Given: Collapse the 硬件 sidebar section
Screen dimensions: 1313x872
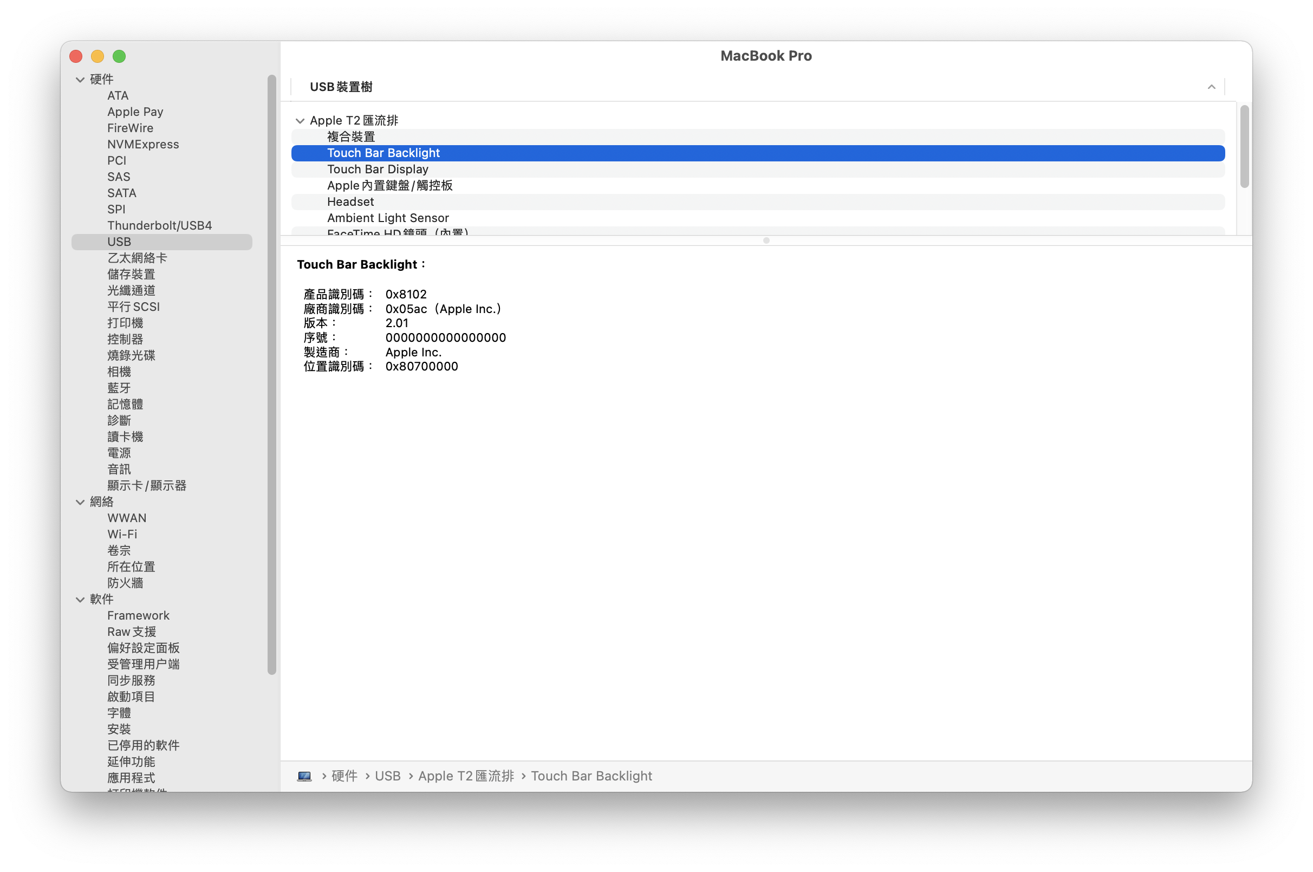Looking at the screenshot, I should 80,79.
